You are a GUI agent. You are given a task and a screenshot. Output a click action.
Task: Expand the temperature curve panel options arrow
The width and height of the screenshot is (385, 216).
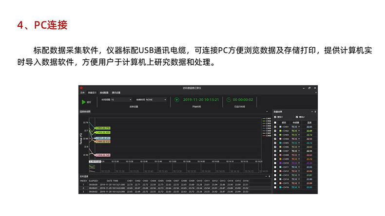point(267,112)
